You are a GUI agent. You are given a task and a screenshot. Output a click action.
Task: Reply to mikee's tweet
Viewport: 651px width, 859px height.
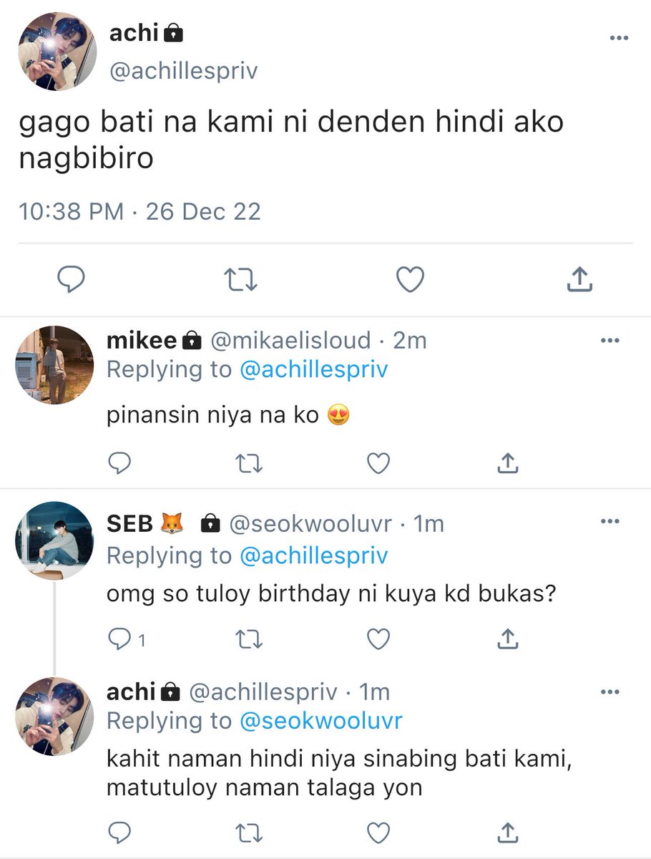coord(119,464)
